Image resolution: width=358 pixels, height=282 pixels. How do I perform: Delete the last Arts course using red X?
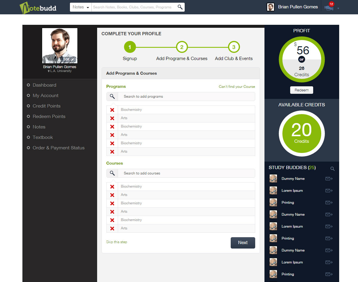pyautogui.click(x=112, y=229)
